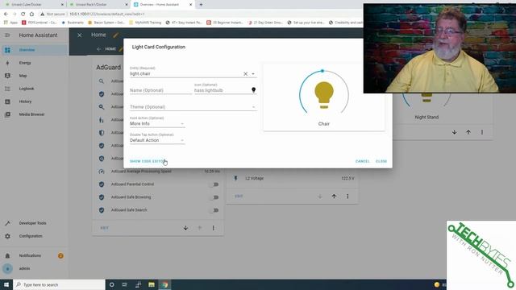Move the voltage card up
Screen dimensions: 516x290
point(334,197)
